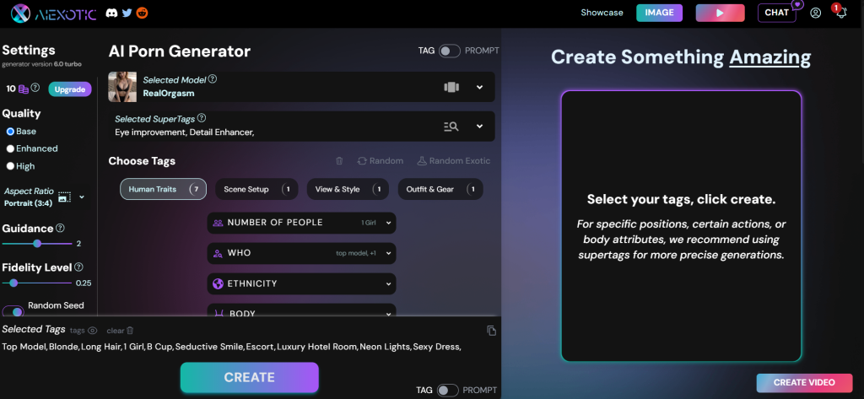Image resolution: width=864 pixels, height=399 pixels.
Task: Click the credits help question icon
Action: pos(35,88)
